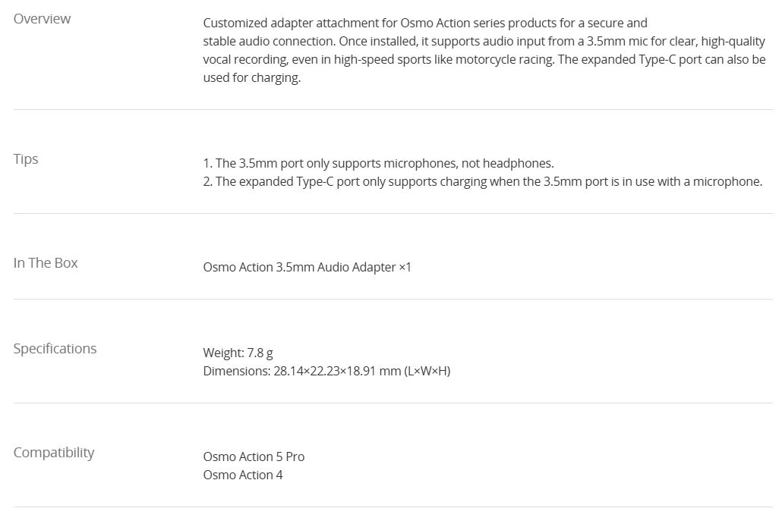Image resolution: width=782 pixels, height=524 pixels.
Task: Click the Specifications section heading
Action: 55,349
